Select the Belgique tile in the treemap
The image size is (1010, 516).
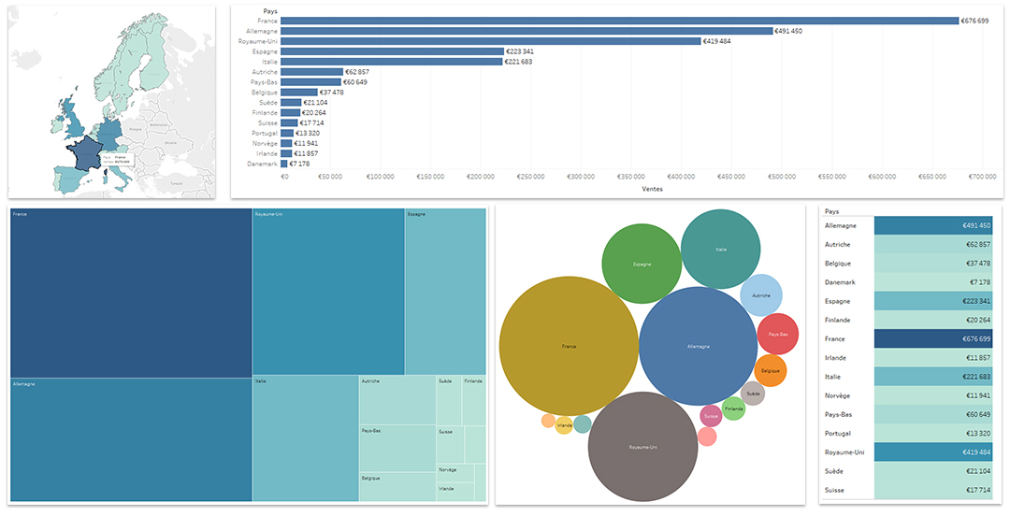coord(397,487)
